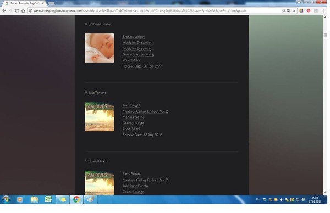Go back using the browser back arrow

point(4,11)
